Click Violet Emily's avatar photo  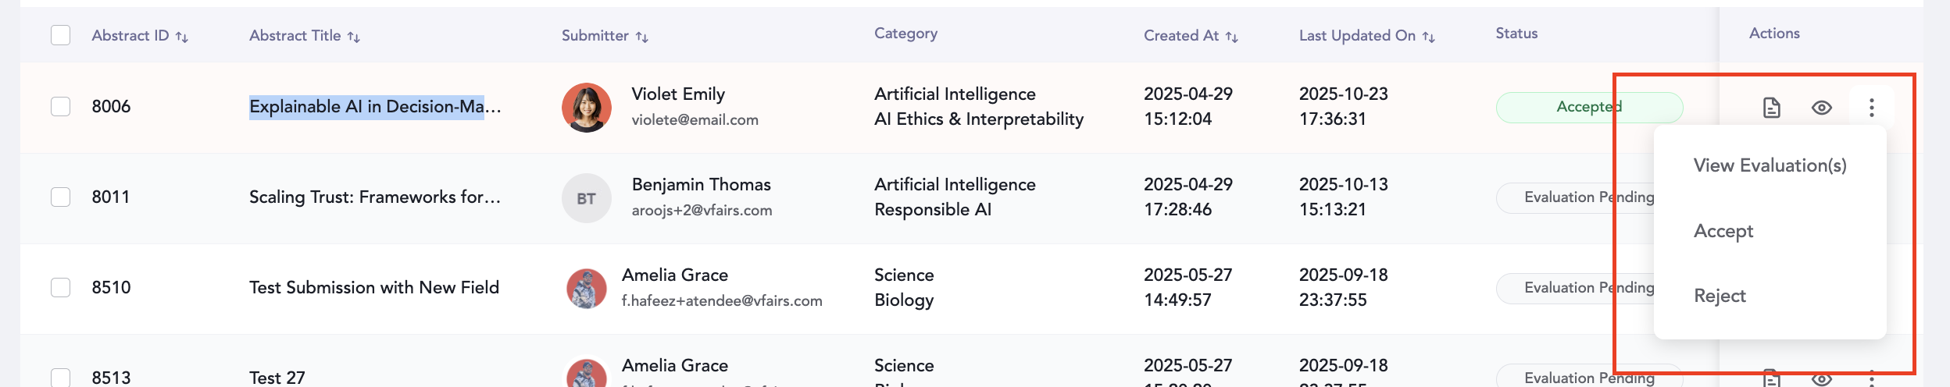pos(587,108)
